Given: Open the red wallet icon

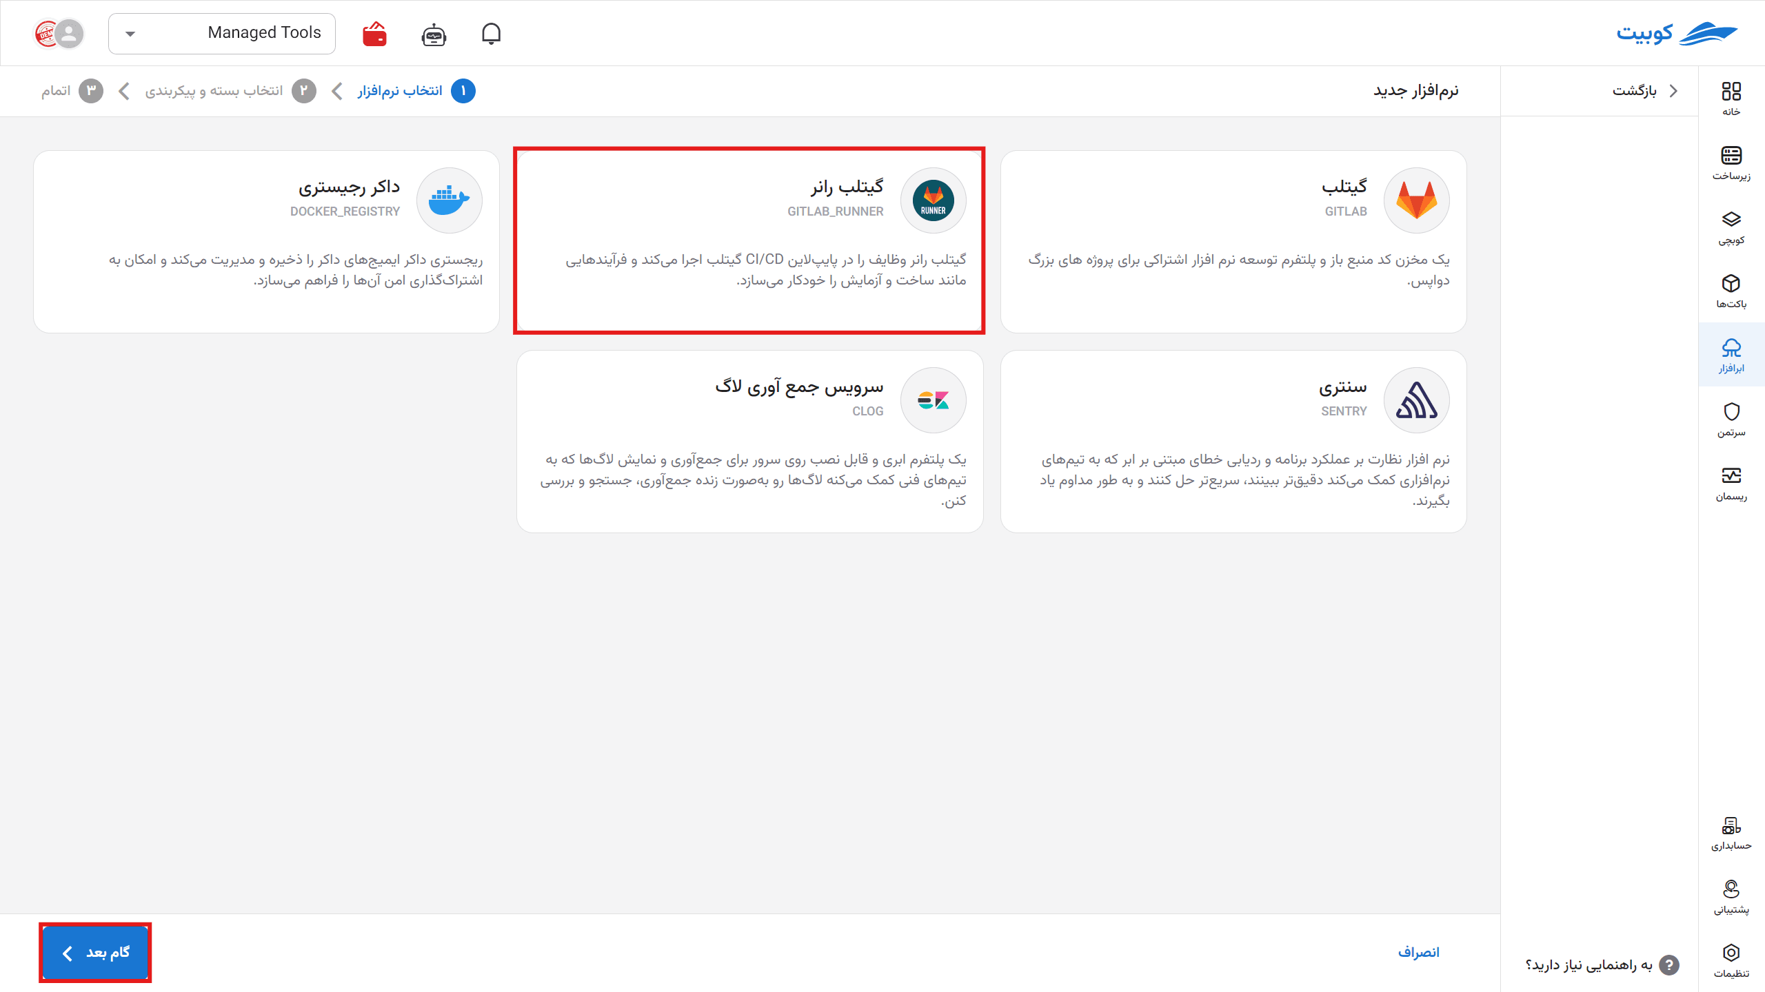Looking at the screenshot, I should tap(374, 33).
